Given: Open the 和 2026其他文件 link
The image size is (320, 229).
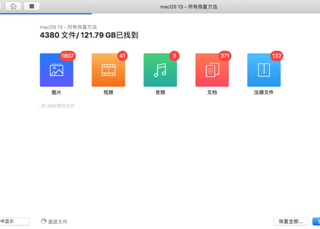Looking at the screenshot, I should click(56, 106).
